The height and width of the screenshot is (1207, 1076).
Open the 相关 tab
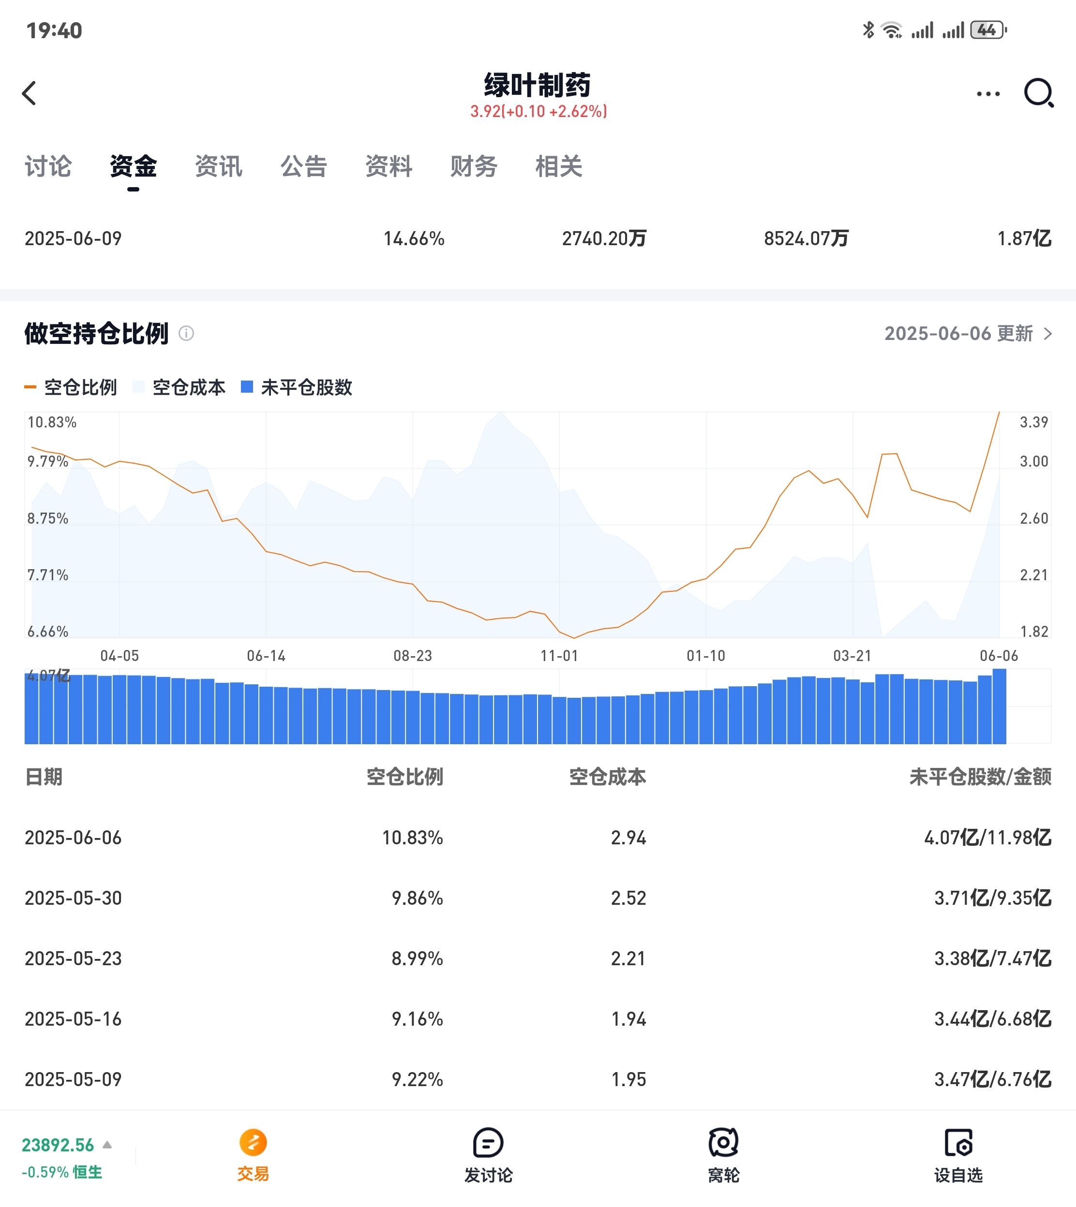pyautogui.click(x=559, y=166)
